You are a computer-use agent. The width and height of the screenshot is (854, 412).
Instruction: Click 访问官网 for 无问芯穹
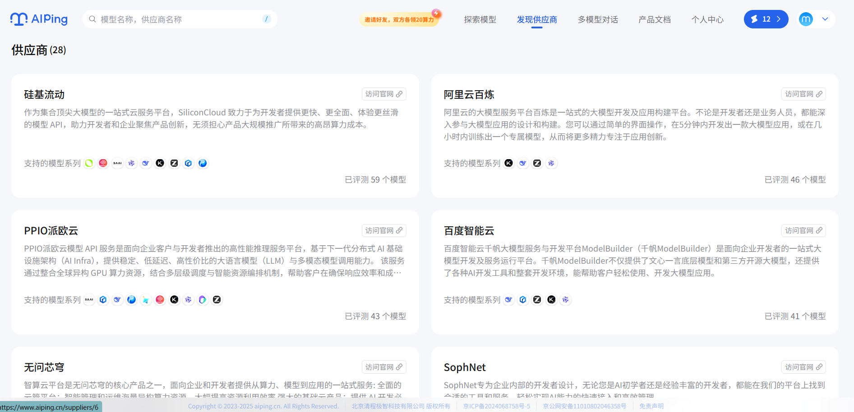[384, 367]
